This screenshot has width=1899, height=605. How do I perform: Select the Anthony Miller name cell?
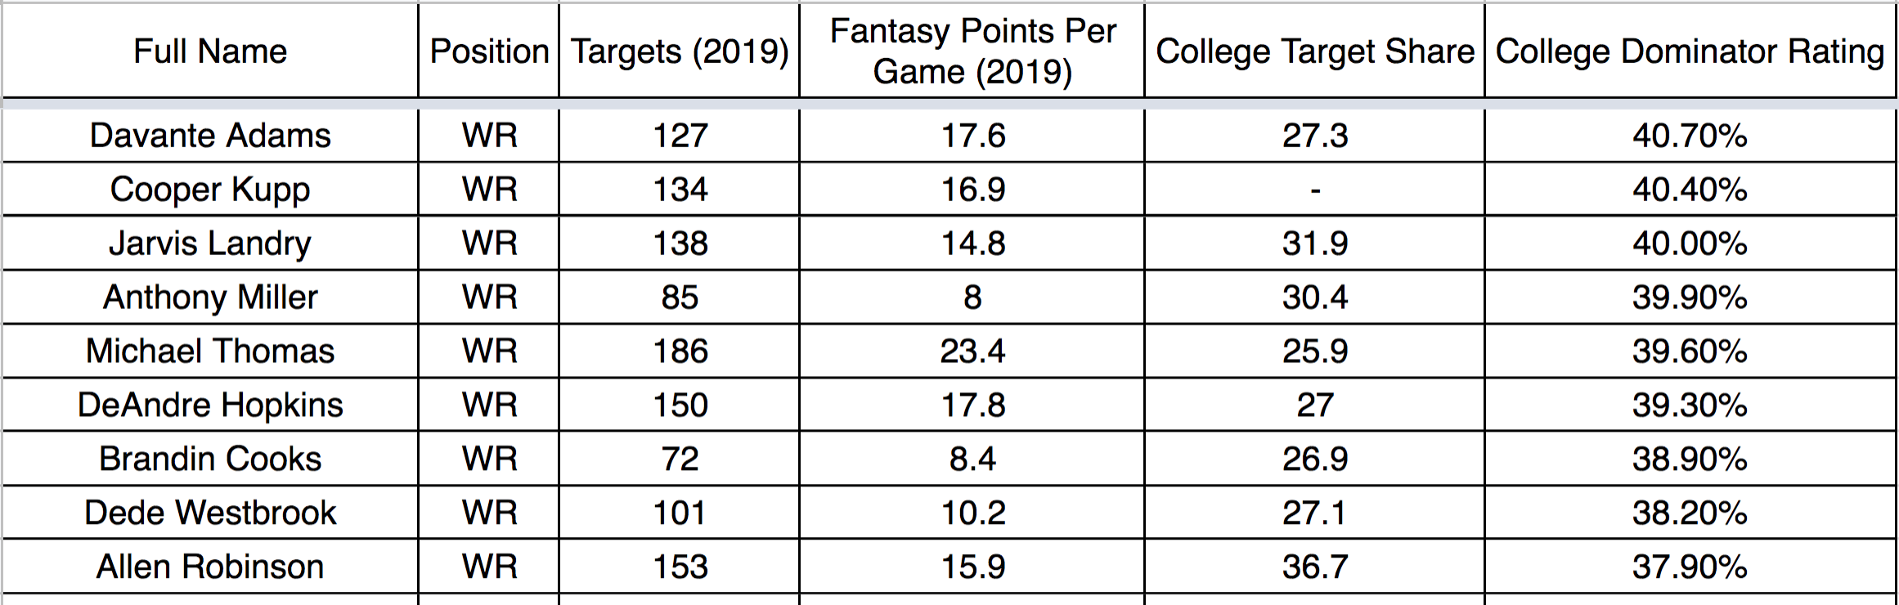[210, 298]
